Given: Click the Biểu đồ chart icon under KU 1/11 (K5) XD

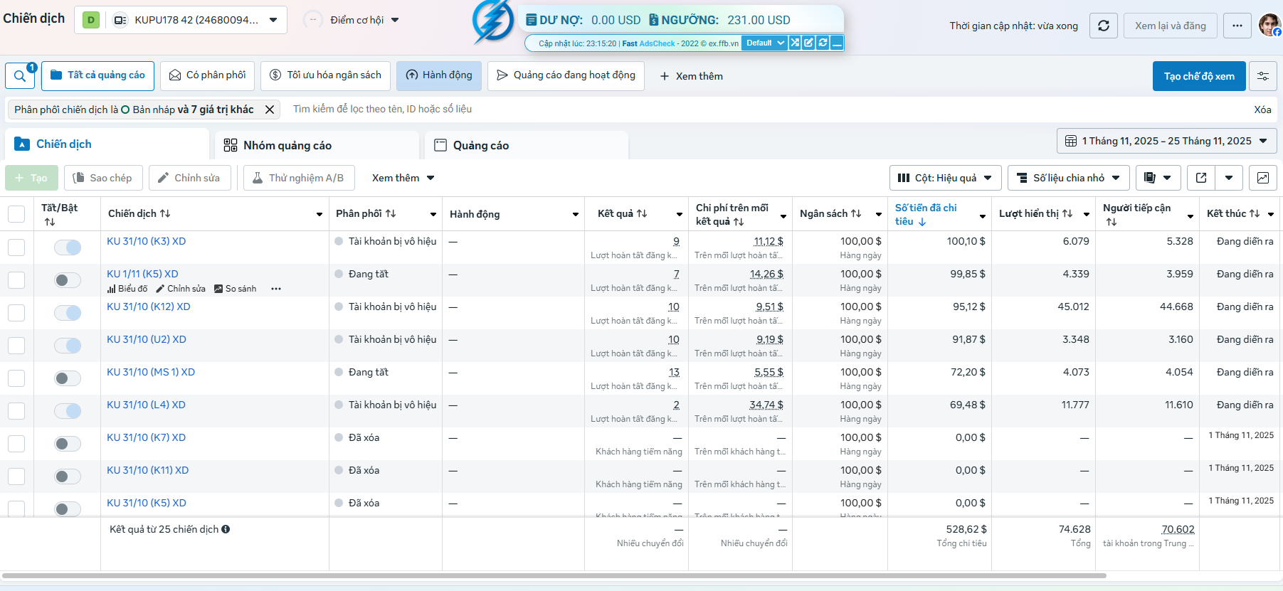Looking at the screenshot, I should (x=127, y=289).
